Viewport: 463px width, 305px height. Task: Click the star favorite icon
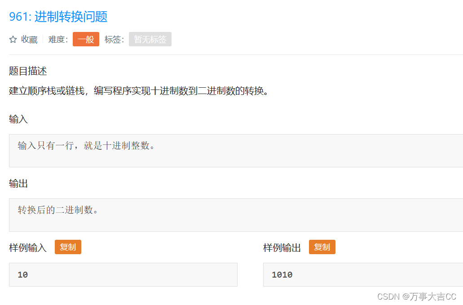click(x=13, y=39)
